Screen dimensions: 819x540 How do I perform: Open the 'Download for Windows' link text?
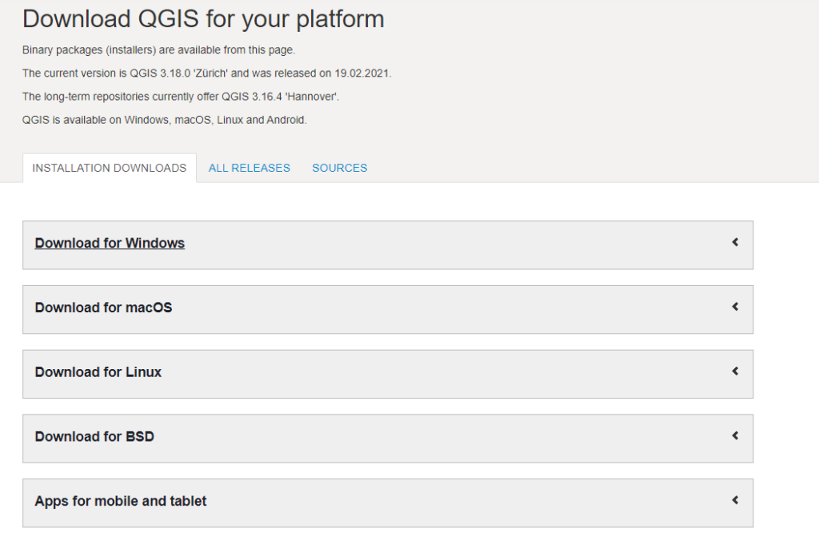coord(110,244)
